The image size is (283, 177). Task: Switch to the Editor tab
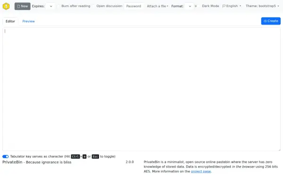pyautogui.click(x=10, y=21)
